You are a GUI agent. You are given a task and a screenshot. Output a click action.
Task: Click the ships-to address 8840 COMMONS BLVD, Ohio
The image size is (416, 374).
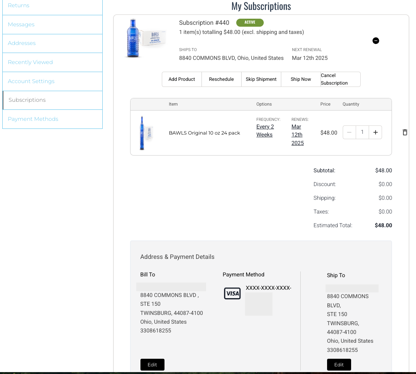[x=231, y=58]
